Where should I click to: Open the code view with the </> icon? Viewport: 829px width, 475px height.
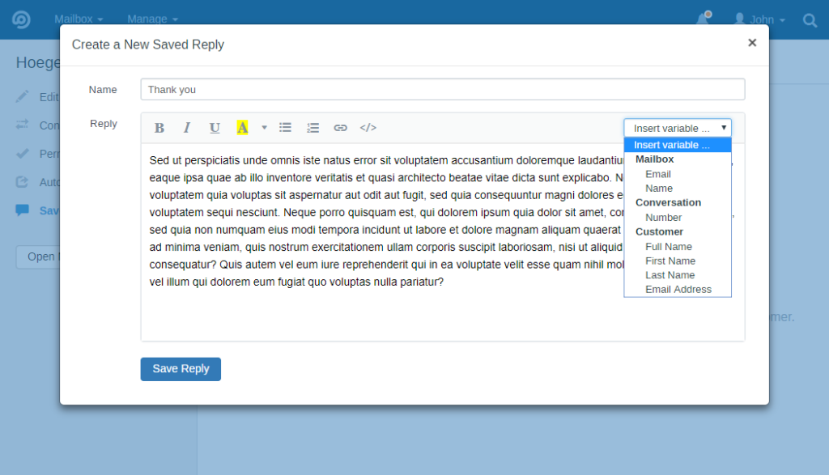pos(368,127)
